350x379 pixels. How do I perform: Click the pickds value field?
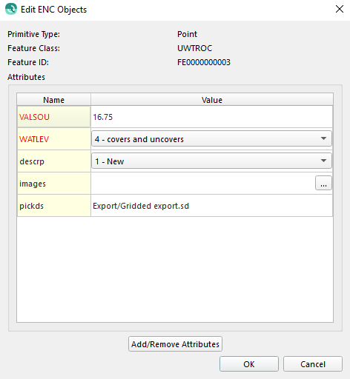(x=211, y=206)
